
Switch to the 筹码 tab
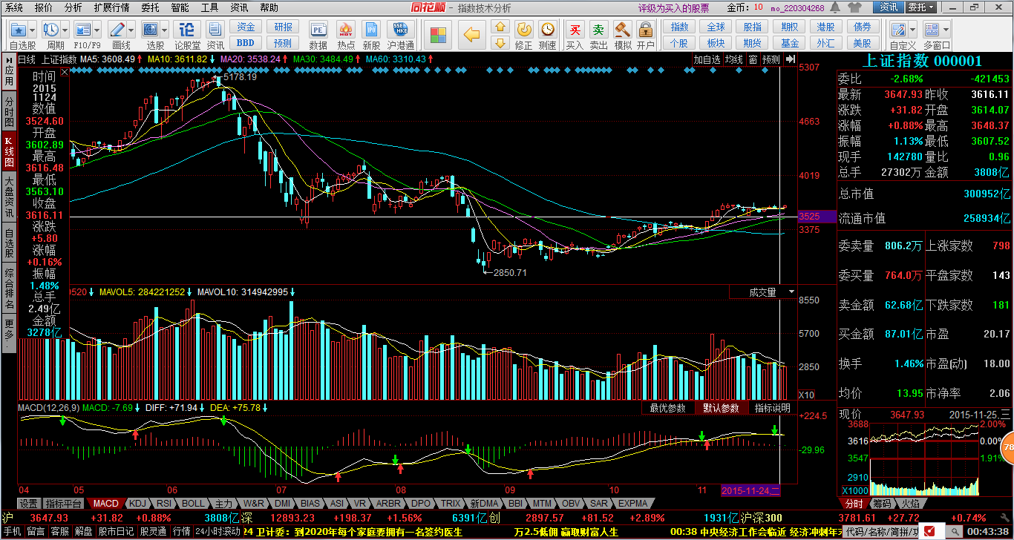881,504
